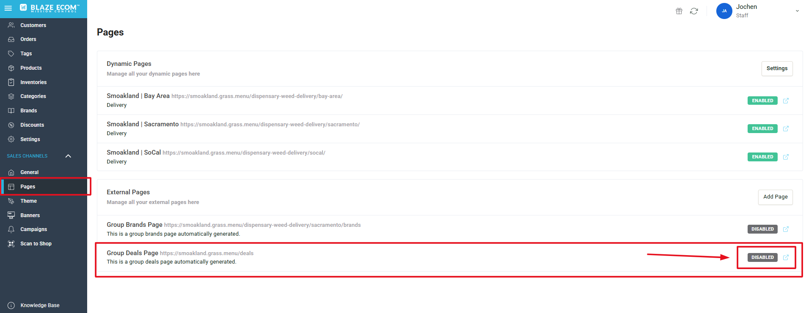Open Banners menu item
This screenshot has width=806, height=313.
(44, 215)
